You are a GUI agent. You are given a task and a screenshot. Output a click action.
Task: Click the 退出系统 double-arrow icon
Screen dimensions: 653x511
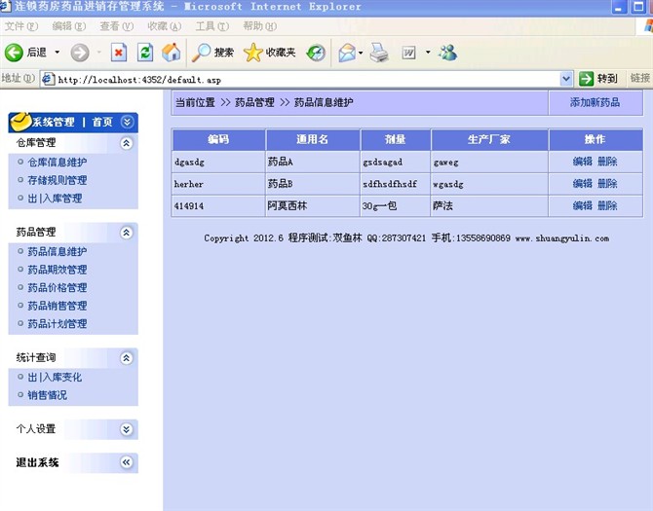(x=126, y=462)
